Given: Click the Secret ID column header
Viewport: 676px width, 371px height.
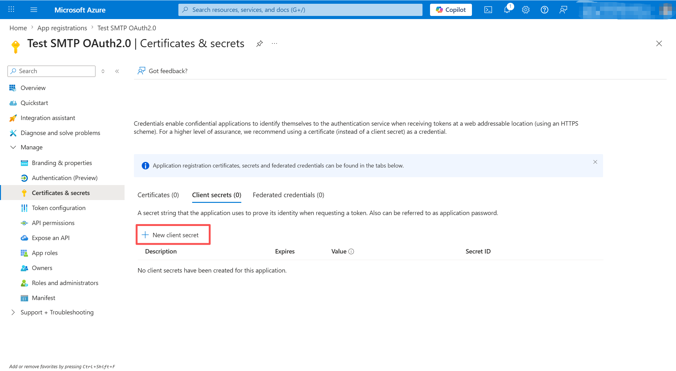Looking at the screenshot, I should 478,252.
